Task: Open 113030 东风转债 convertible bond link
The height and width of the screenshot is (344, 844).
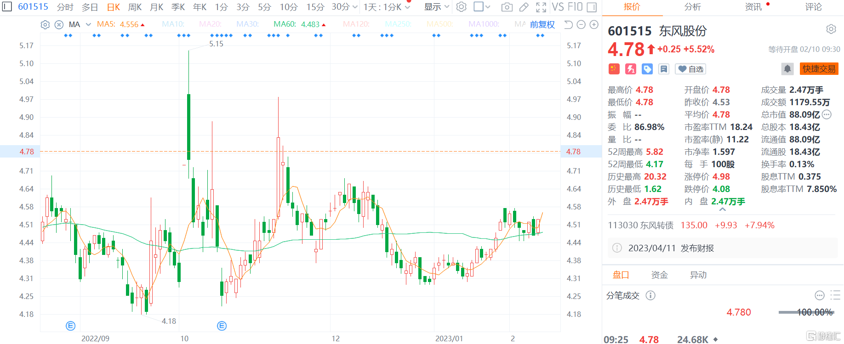Action: point(641,225)
